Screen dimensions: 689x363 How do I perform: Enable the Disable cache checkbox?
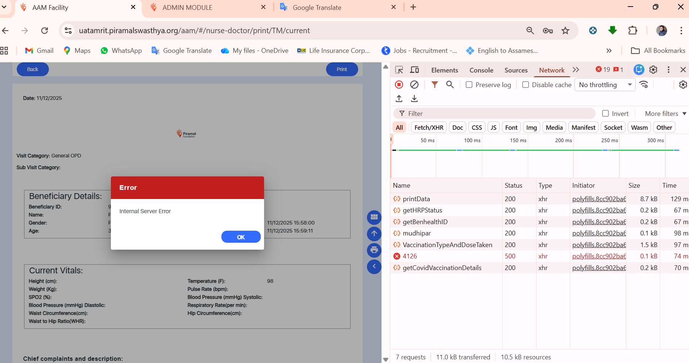click(526, 85)
